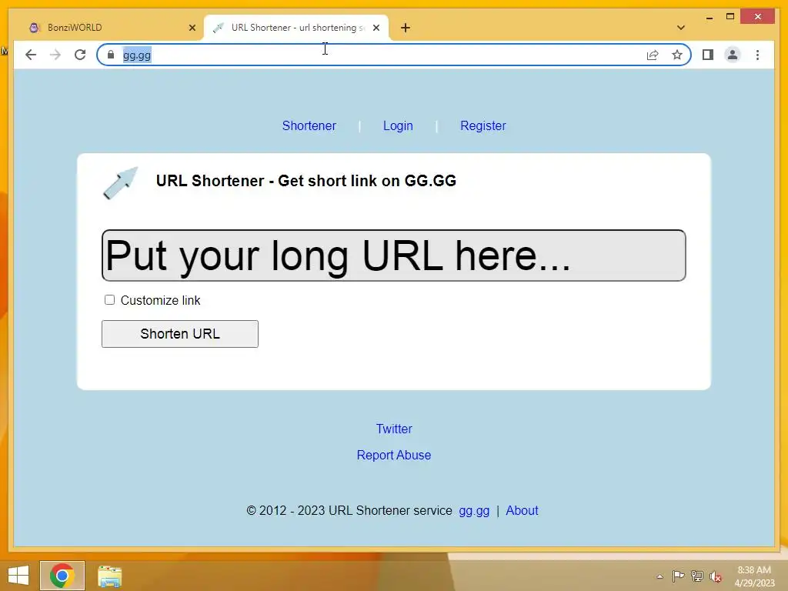Click the Shorten URL button
Image resolution: width=788 pixels, height=591 pixels.
point(180,334)
